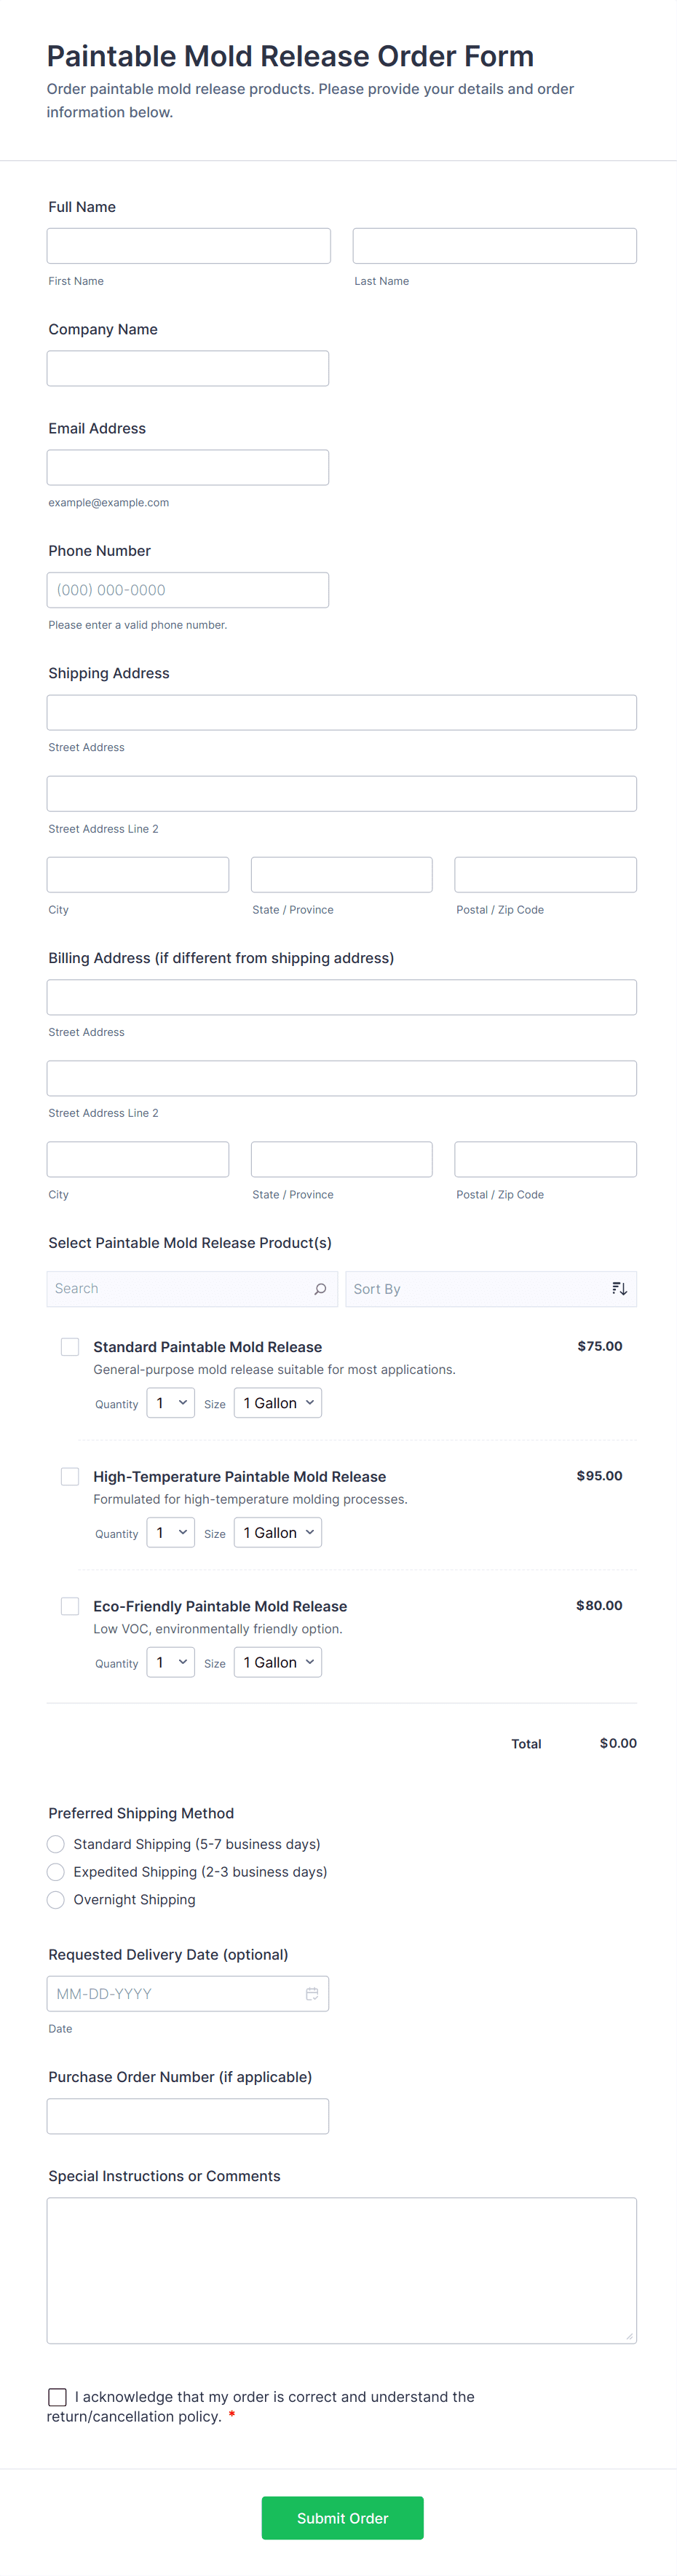This screenshot has width=677, height=2576.
Task: Click the search magnifier icon in product search
Action: (320, 1289)
